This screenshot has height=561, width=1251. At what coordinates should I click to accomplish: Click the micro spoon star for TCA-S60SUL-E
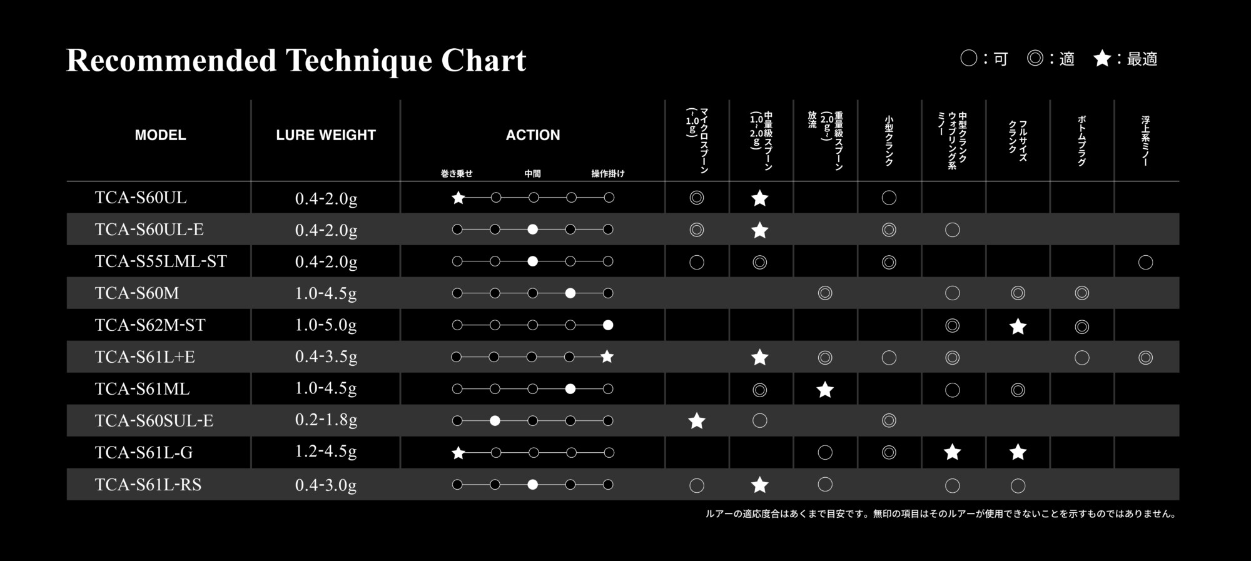coord(697,421)
